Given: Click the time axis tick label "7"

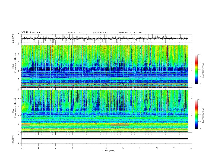Looking at the screenshot, I should pyautogui.click(x=140, y=148).
